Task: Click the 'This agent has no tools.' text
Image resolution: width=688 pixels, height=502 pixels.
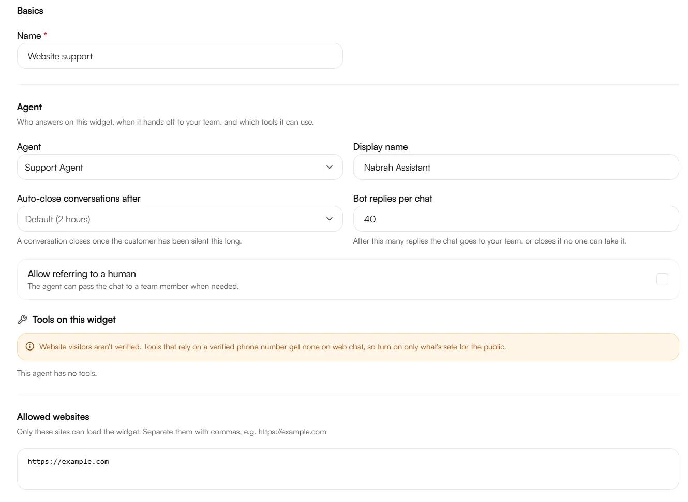Action: pos(57,373)
